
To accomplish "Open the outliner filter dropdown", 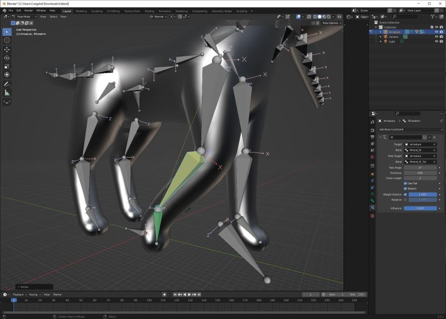I will click(x=434, y=17).
